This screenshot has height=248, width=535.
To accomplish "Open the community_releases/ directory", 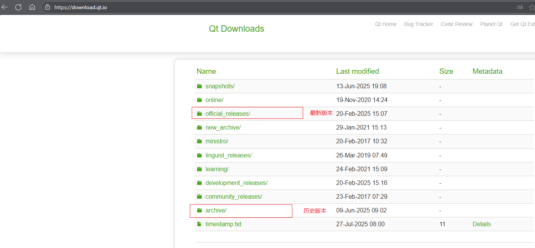I will pyautogui.click(x=234, y=197).
